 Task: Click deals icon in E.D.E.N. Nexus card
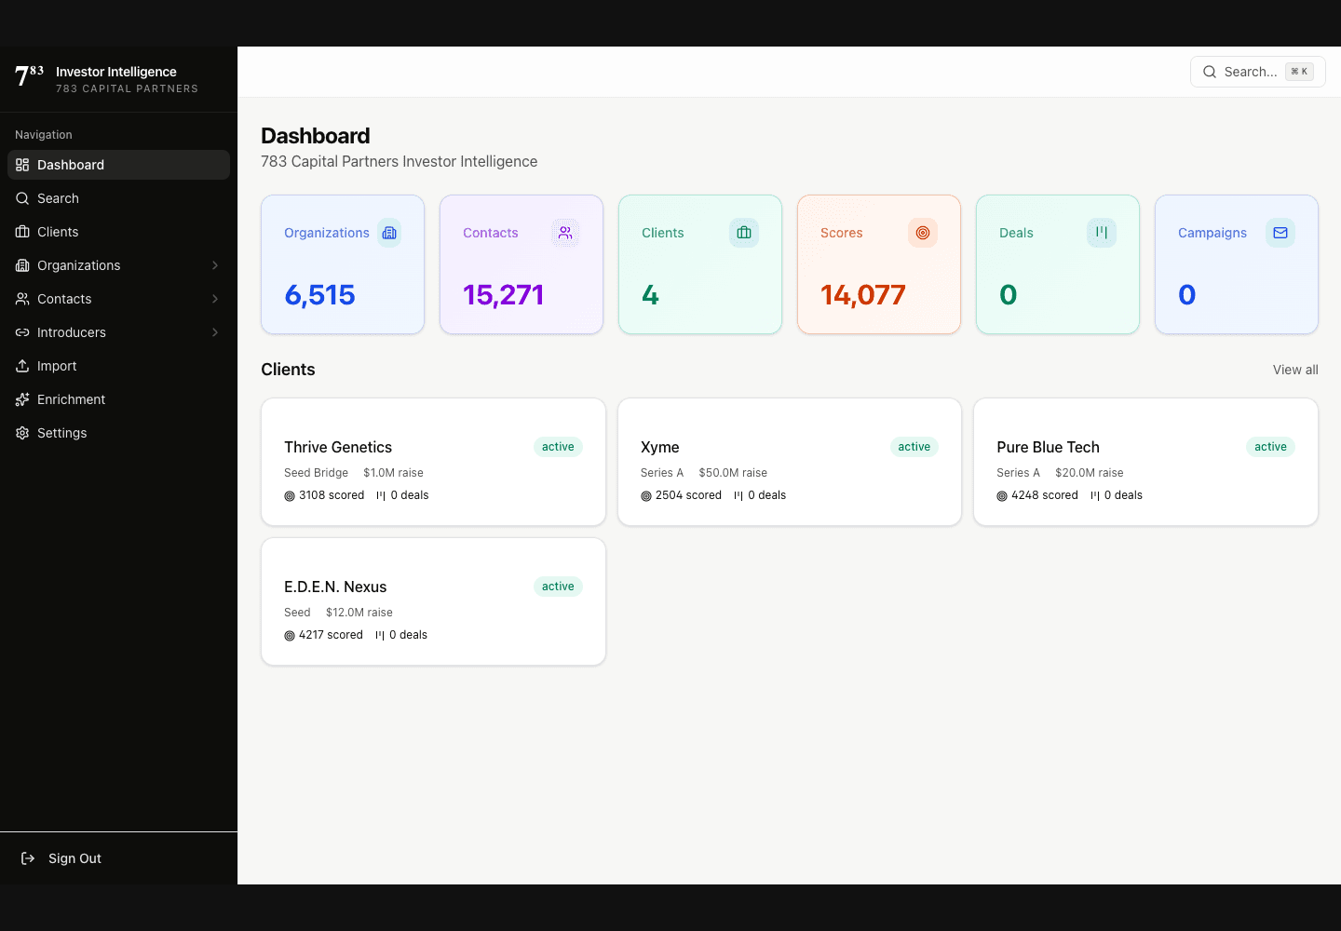click(x=380, y=636)
